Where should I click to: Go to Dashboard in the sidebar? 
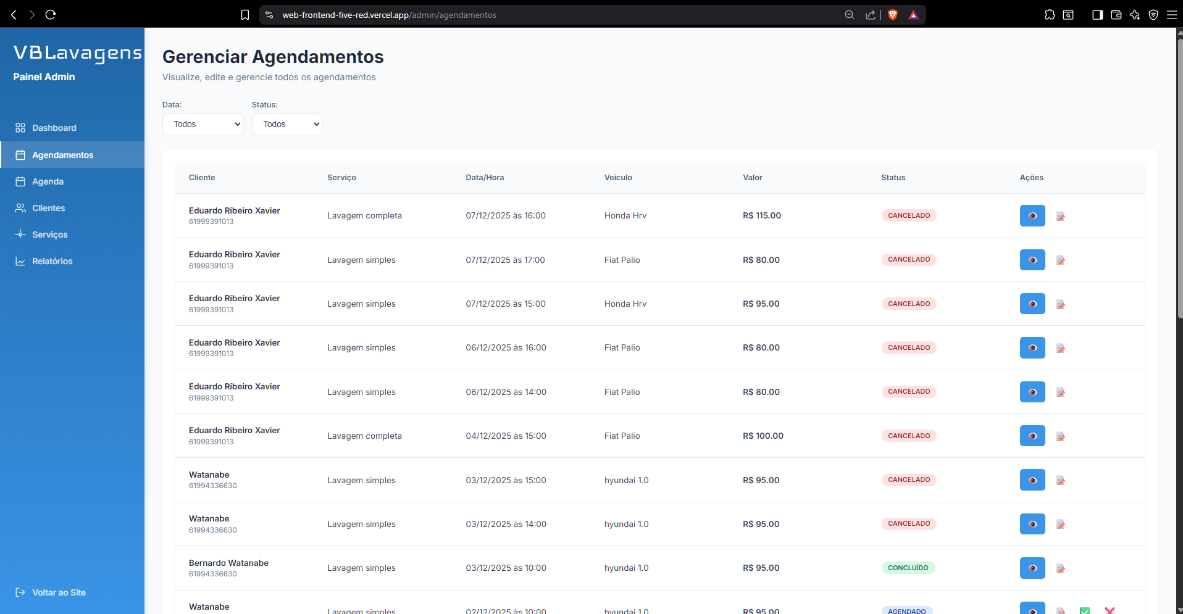click(x=54, y=128)
